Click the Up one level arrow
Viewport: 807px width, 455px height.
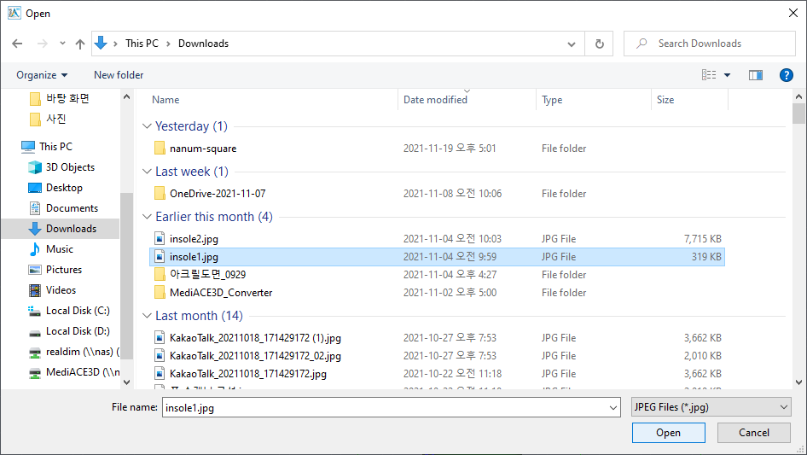coord(80,44)
